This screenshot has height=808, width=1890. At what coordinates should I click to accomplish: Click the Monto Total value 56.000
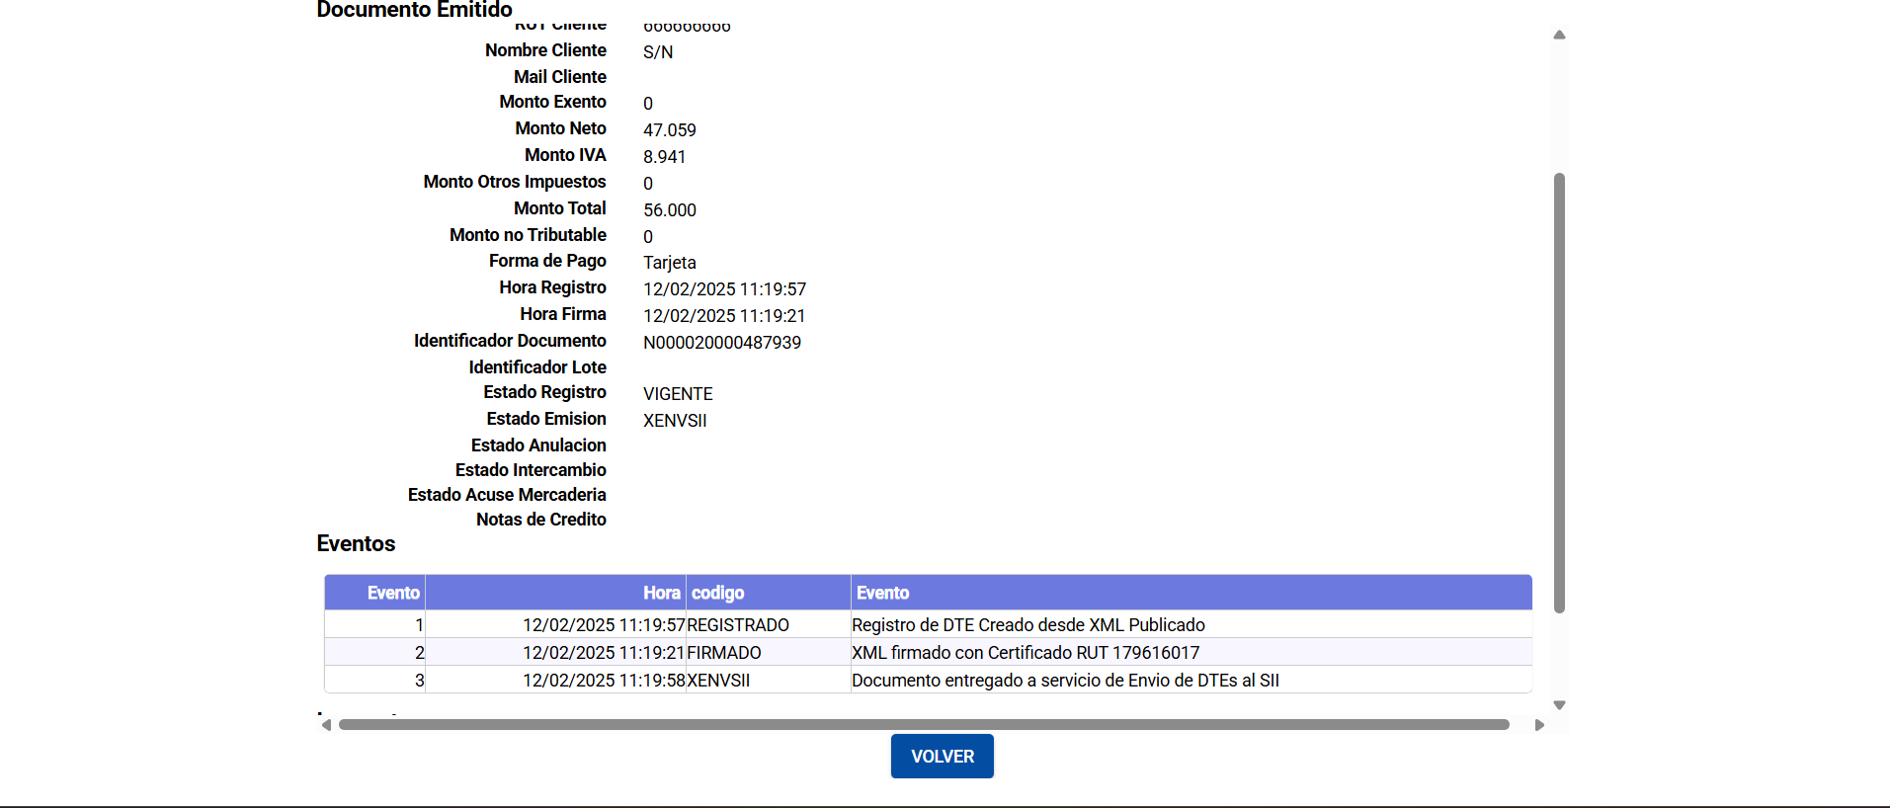[670, 210]
